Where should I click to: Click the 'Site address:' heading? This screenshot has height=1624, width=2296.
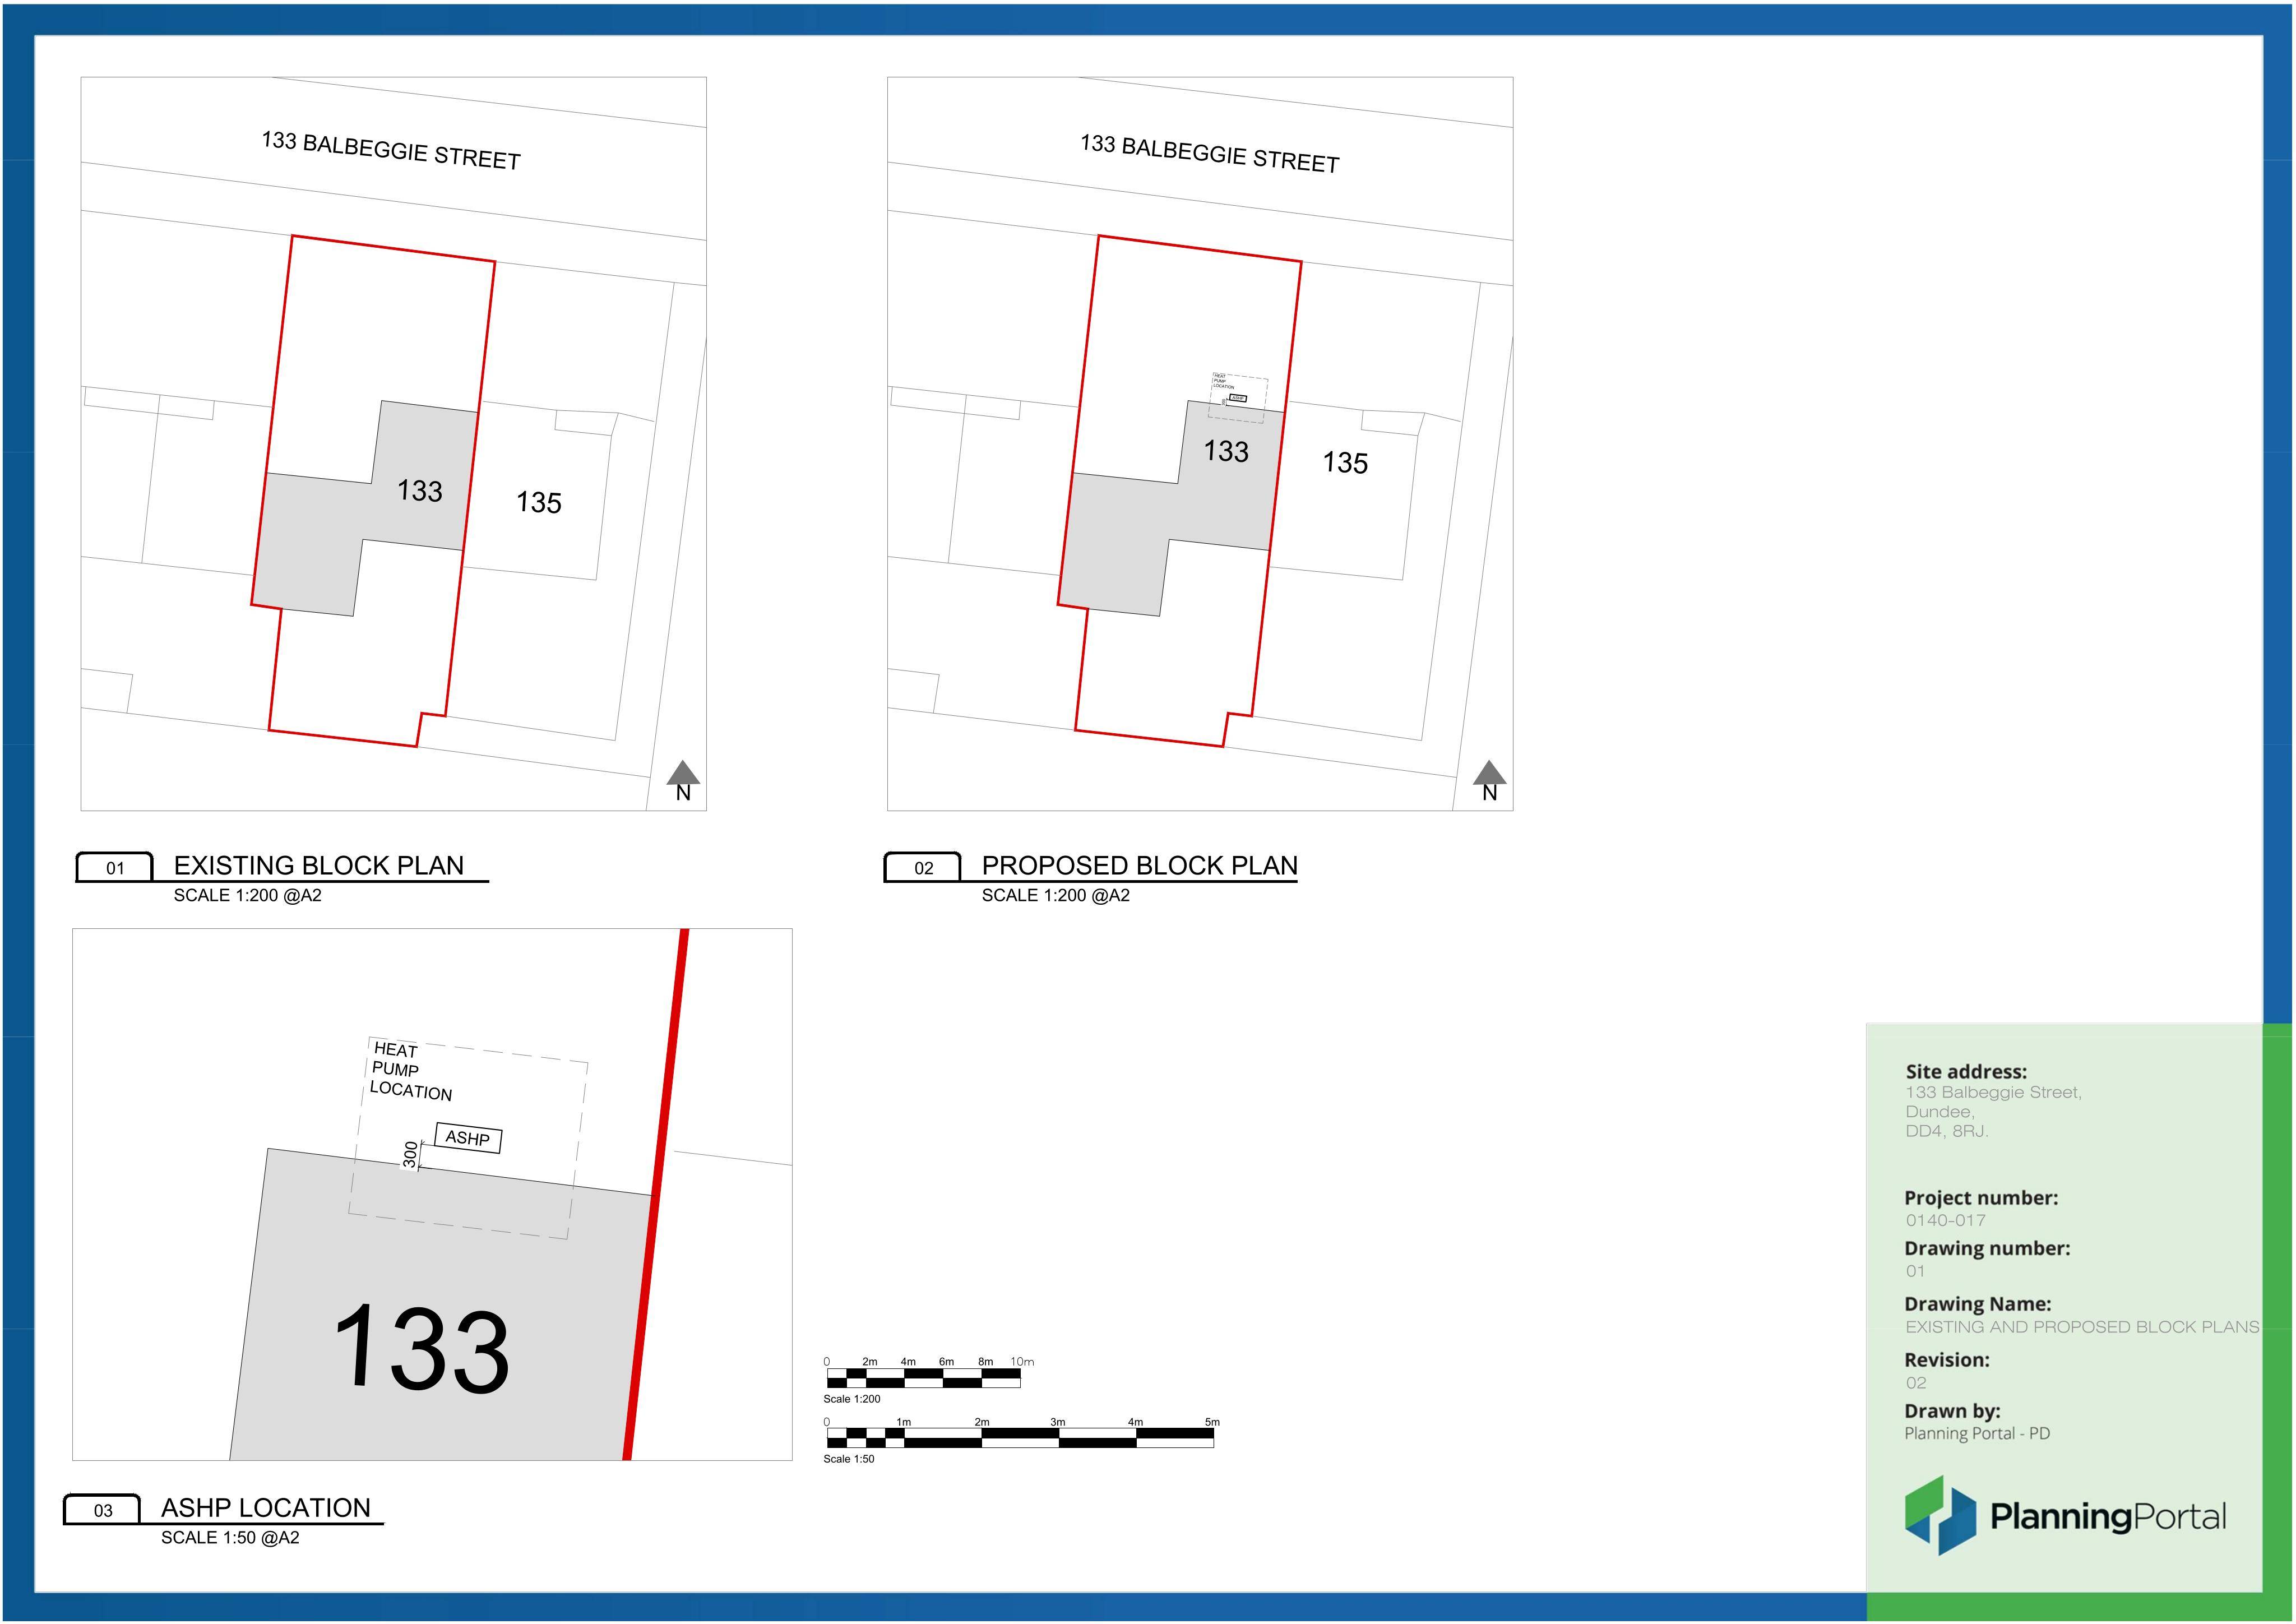[x=1966, y=1071]
